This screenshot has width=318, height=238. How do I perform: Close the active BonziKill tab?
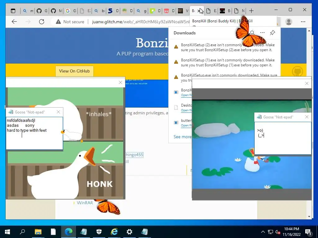(199, 11)
